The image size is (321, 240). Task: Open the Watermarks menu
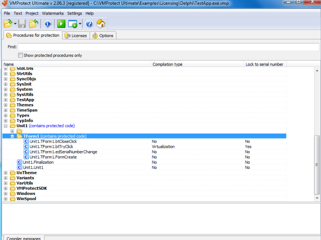53,13
